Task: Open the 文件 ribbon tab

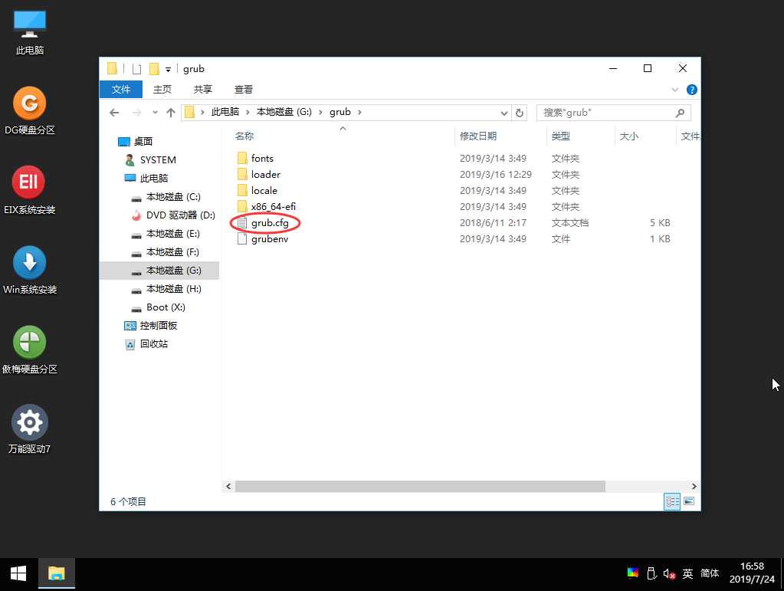Action: 121,90
